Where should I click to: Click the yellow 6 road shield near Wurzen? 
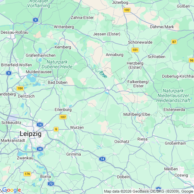56,129
